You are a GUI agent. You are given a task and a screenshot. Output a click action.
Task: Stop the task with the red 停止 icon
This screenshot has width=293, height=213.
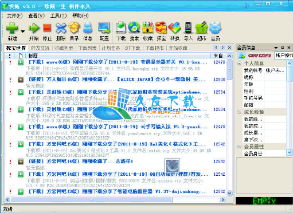tap(47, 28)
